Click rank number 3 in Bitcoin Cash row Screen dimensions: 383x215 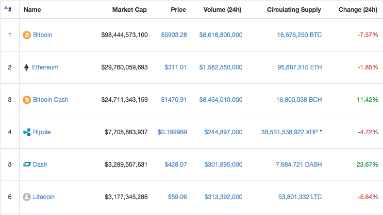pyautogui.click(x=10, y=100)
